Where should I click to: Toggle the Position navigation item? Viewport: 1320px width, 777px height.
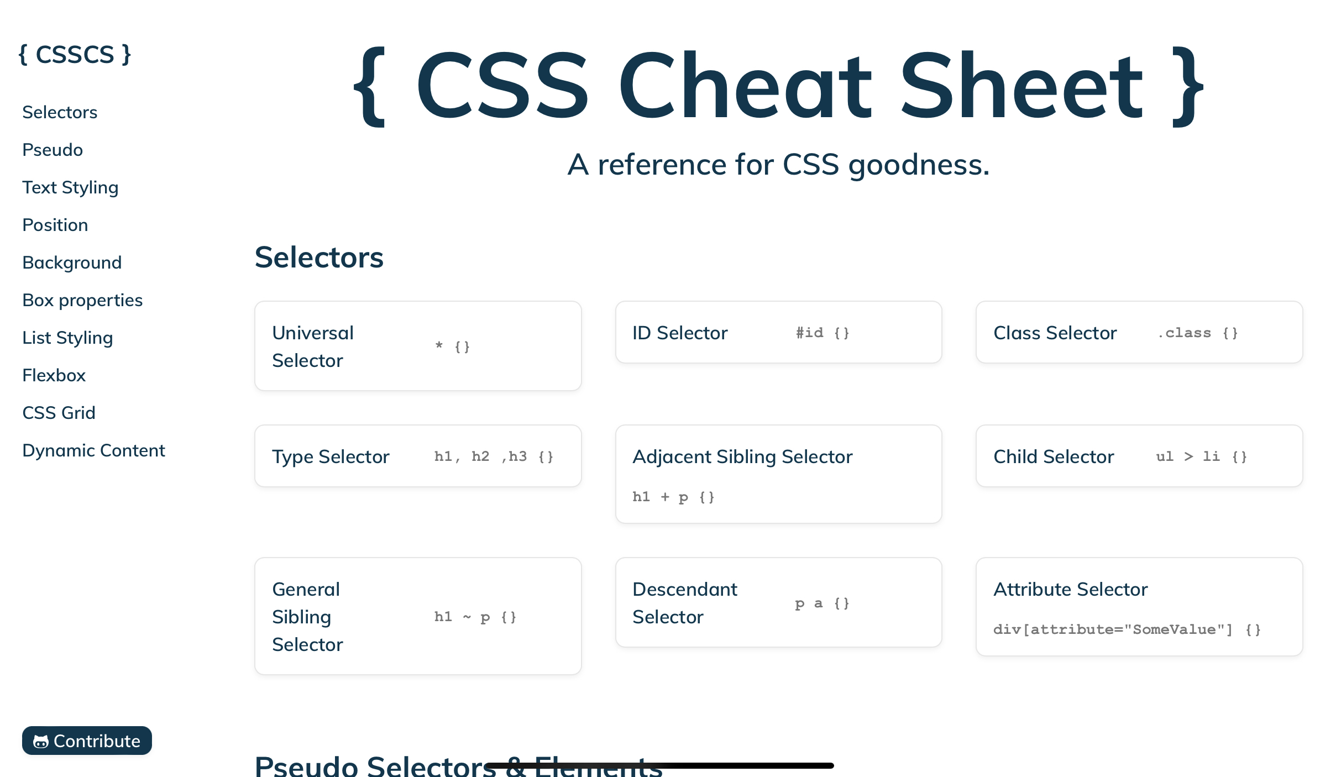55,224
